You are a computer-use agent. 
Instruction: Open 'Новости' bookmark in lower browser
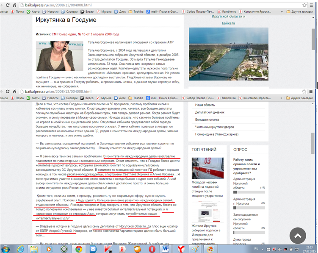[50, 98]
